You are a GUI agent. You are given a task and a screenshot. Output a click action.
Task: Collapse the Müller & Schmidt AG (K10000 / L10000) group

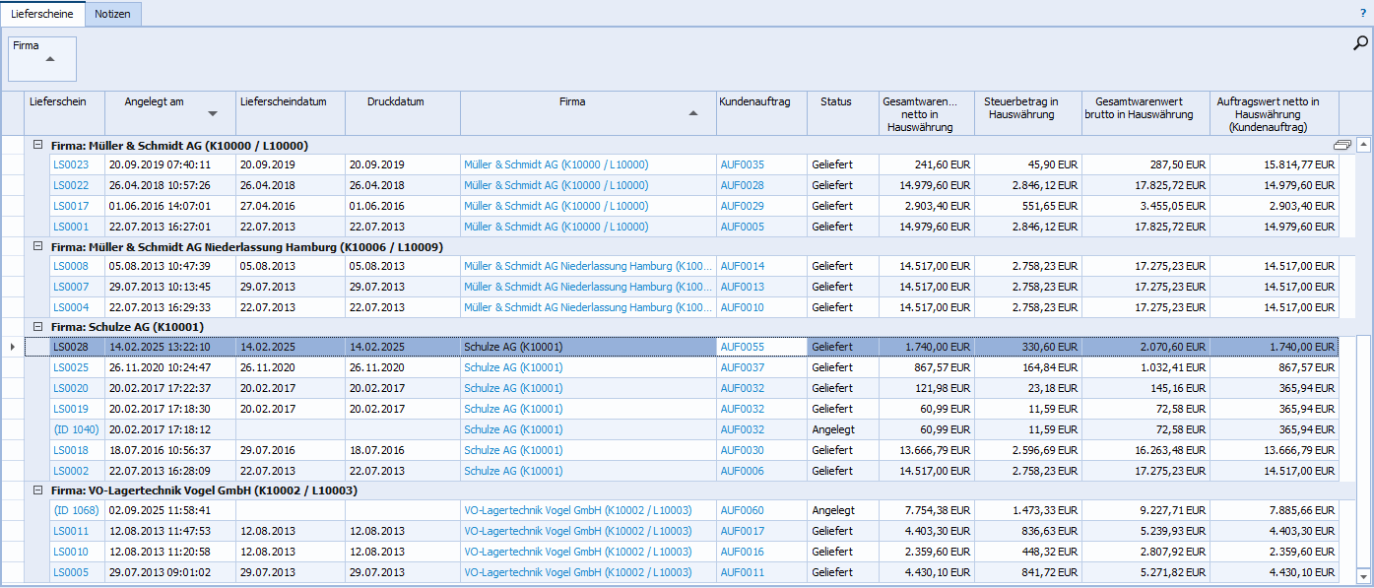37,146
